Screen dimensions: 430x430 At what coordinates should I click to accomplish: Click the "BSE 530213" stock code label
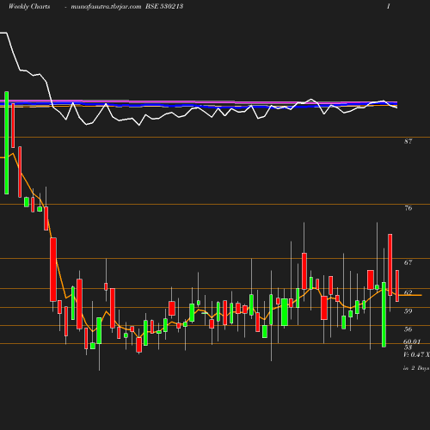[164, 6]
